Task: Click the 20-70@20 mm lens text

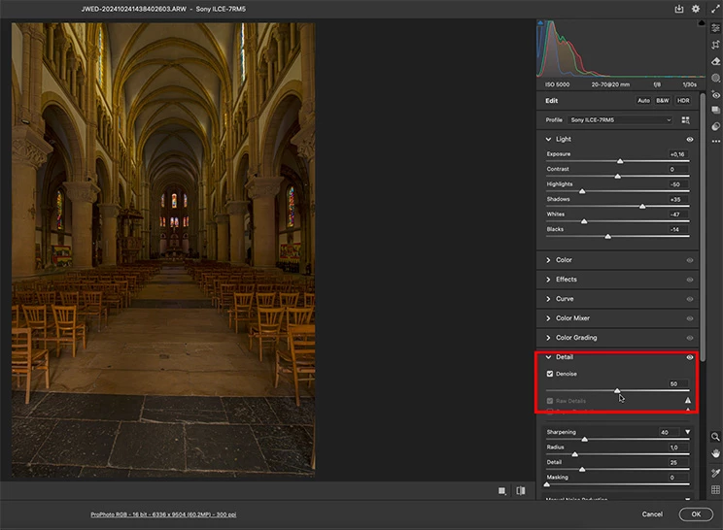Action: pos(610,84)
